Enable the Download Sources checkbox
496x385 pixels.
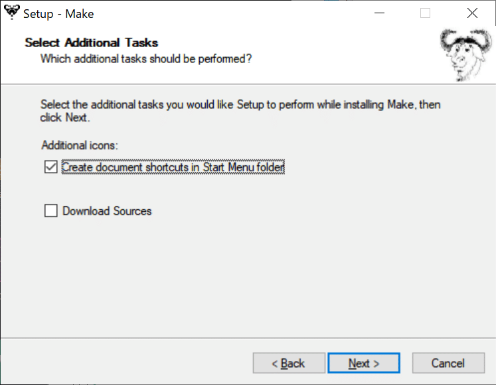pos(50,211)
